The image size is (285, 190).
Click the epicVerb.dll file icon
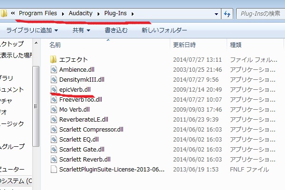coord(54,89)
